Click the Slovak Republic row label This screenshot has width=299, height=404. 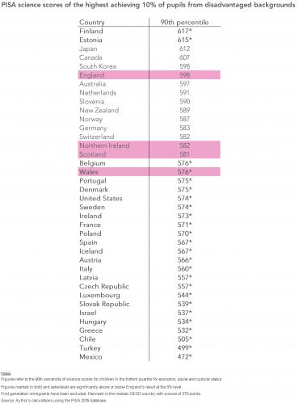point(104,304)
